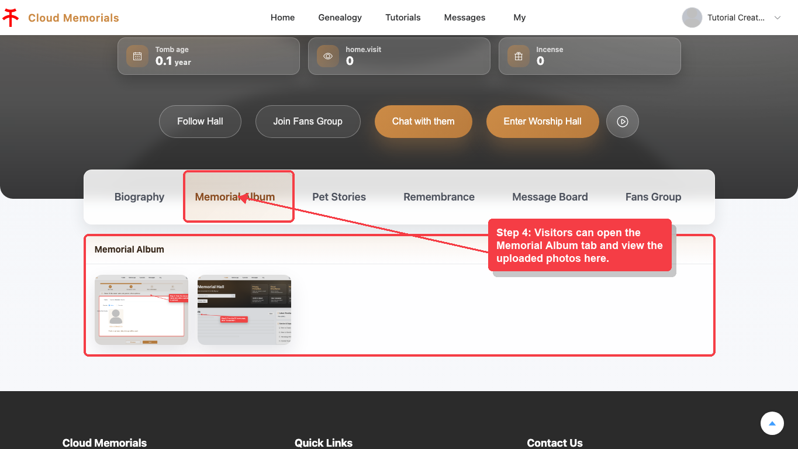Screen dimensions: 798x449
Task: Open the first album photo thumbnail
Action: 141,310
